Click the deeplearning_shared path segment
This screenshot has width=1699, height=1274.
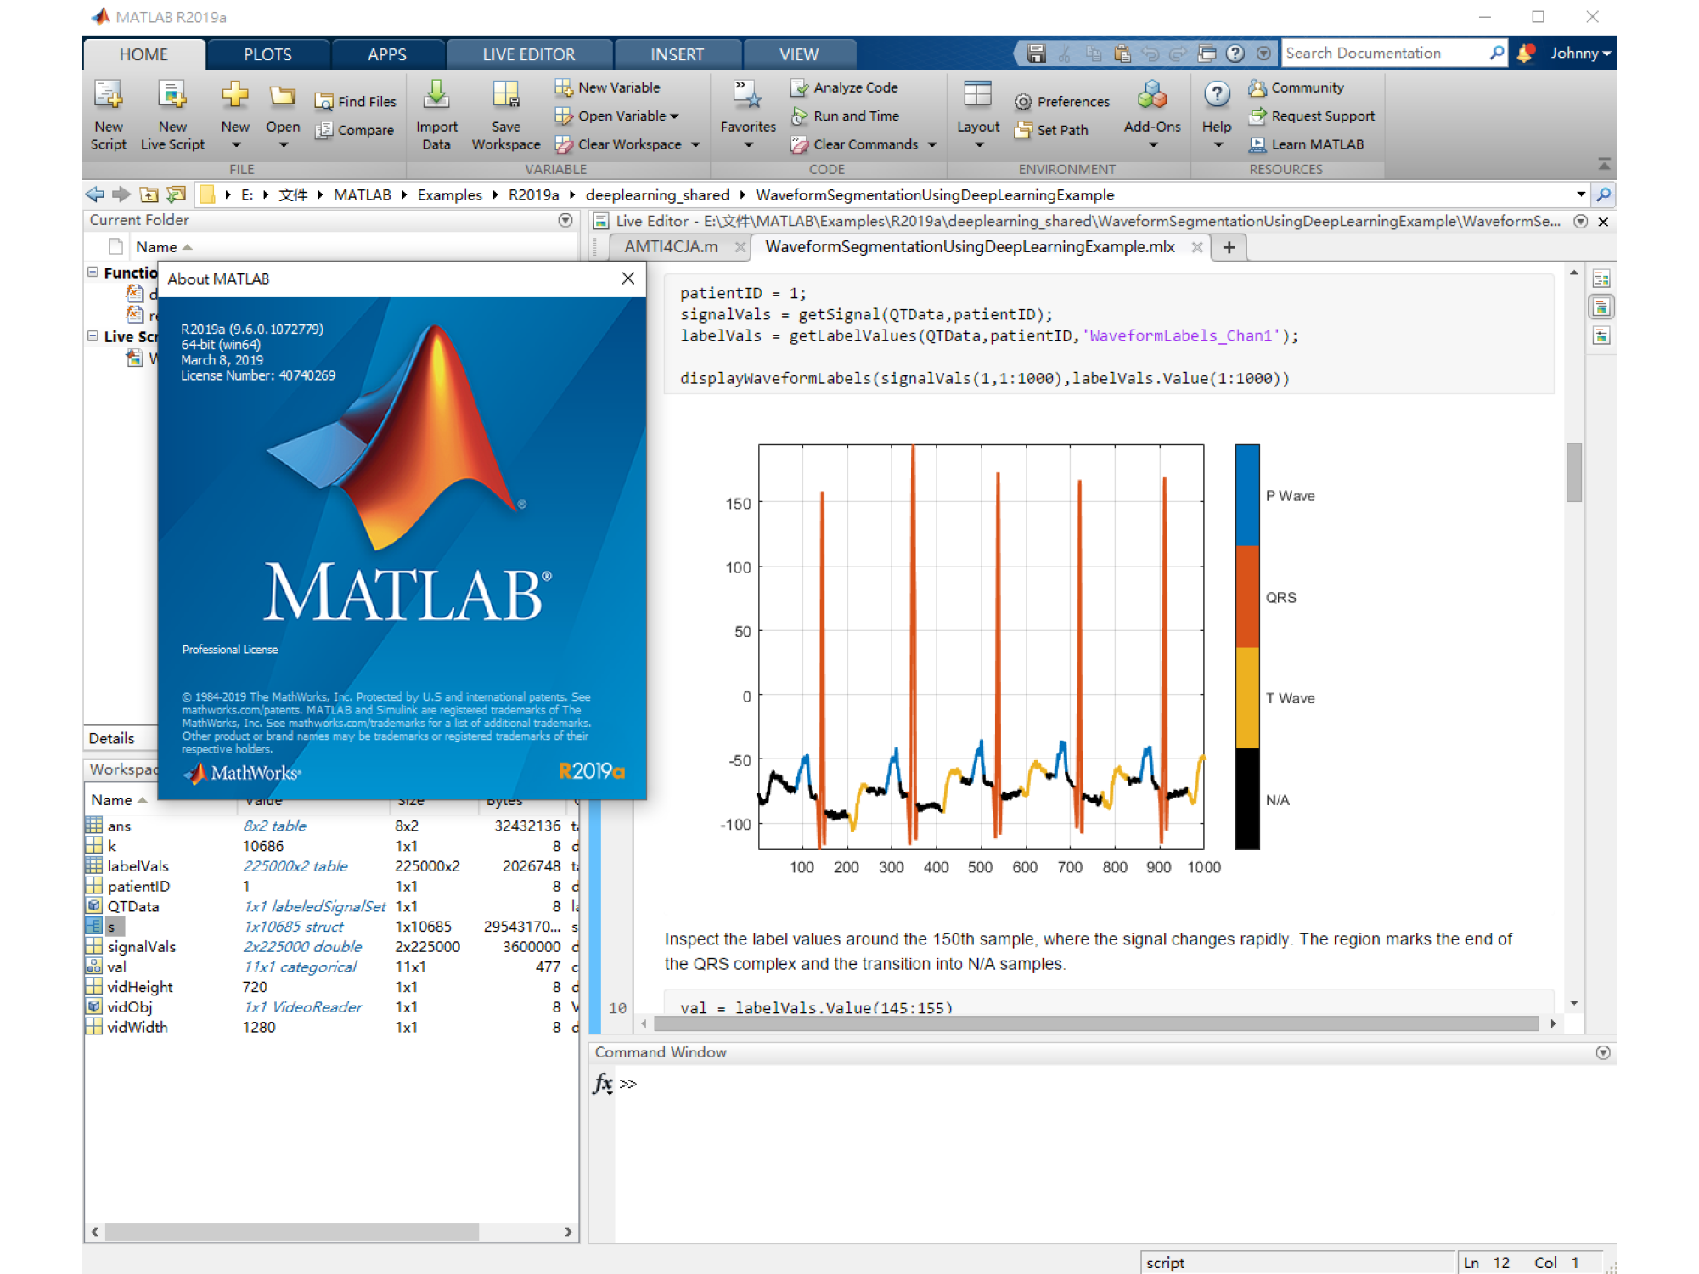click(x=657, y=194)
